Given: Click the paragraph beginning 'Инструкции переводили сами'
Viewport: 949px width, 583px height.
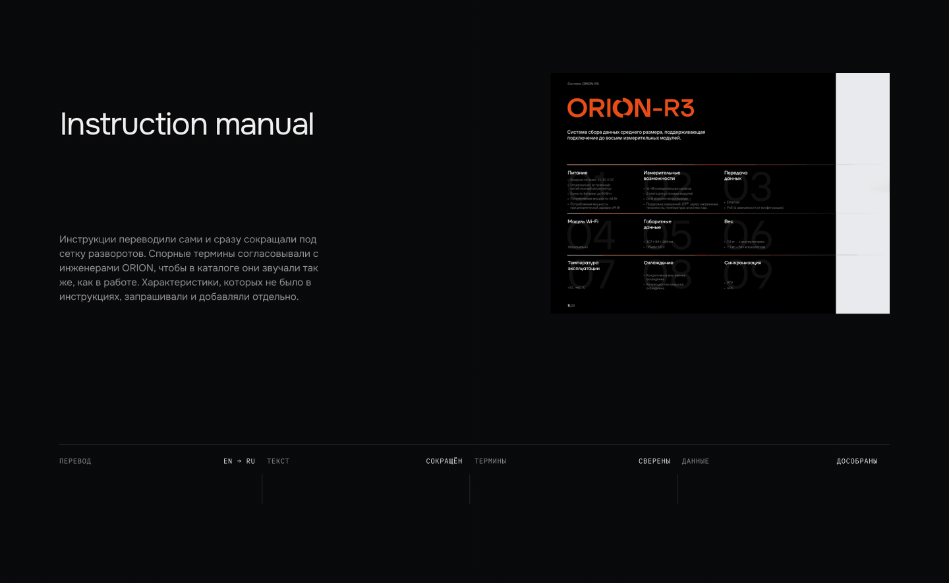Looking at the screenshot, I should click(189, 268).
